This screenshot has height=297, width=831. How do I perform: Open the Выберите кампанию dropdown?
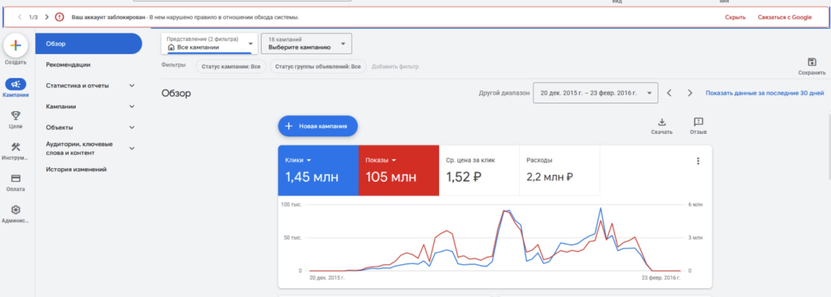(306, 44)
